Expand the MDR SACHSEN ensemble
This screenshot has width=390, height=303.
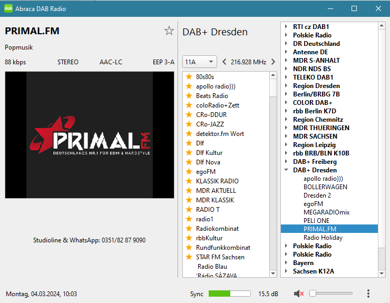coord(286,136)
